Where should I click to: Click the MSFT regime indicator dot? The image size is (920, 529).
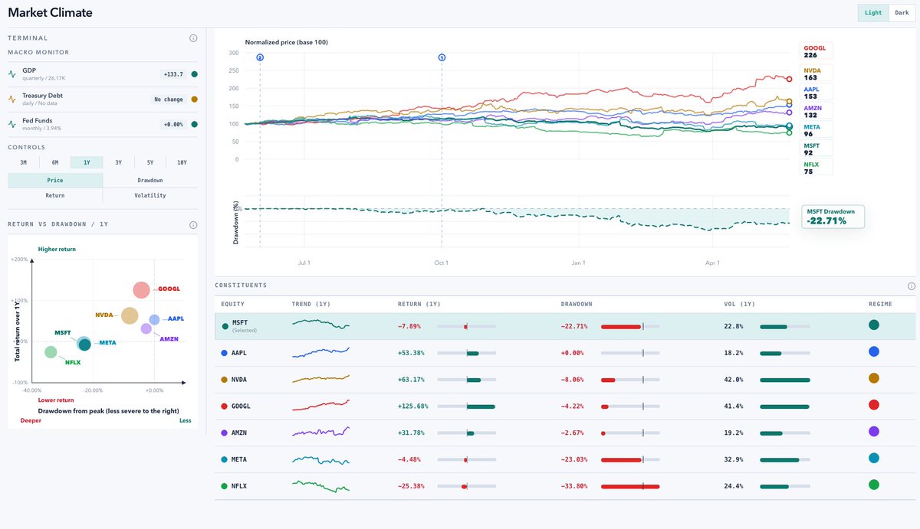click(873, 325)
